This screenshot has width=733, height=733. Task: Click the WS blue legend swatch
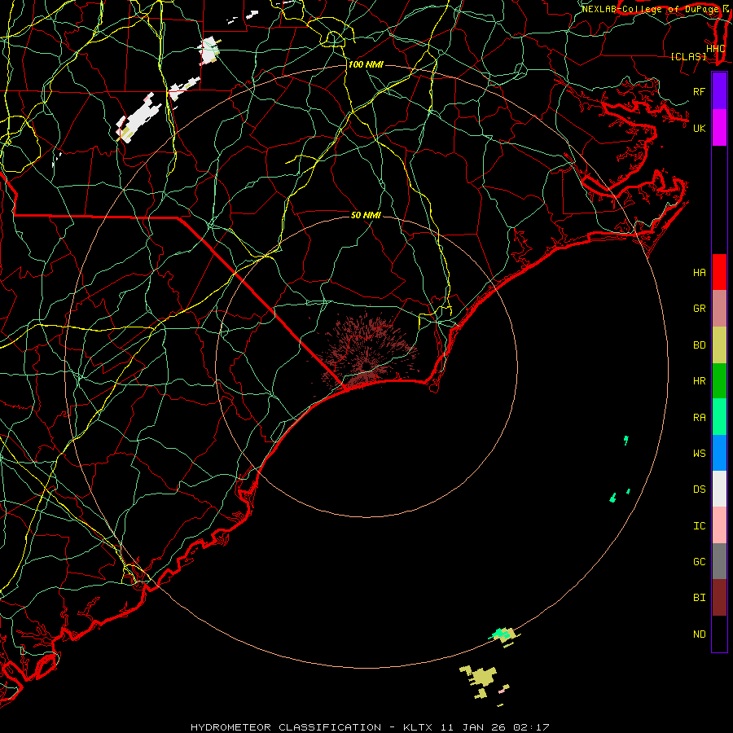tap(719, 453)
